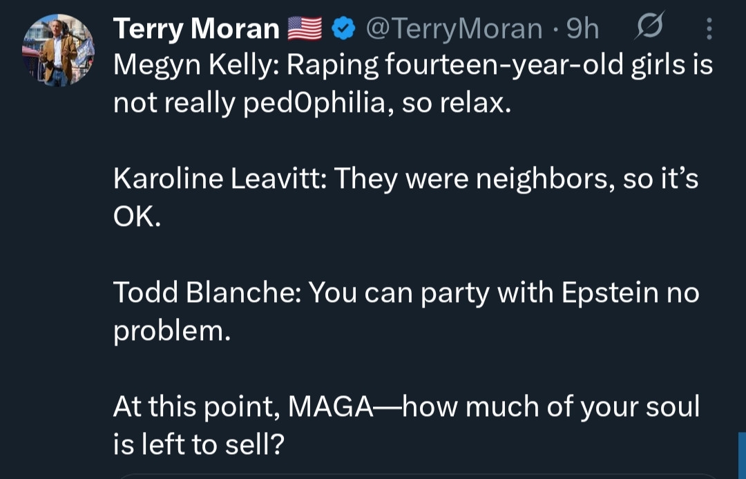The image size is (746, 479).
Task: Click the 9h timestamp
Action: (582, 28)
